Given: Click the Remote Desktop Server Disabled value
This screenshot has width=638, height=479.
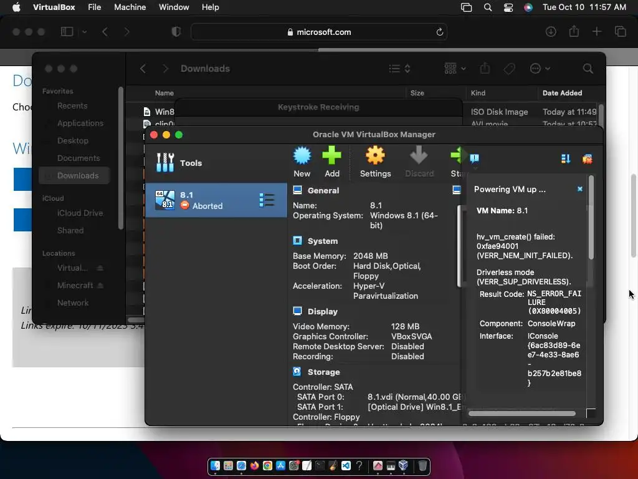Looking at the screenshot, I should tap(407, 346).
